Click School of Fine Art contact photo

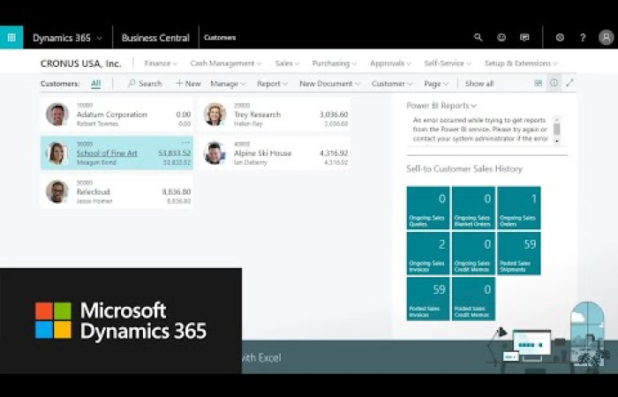click(x=57, y=153)
